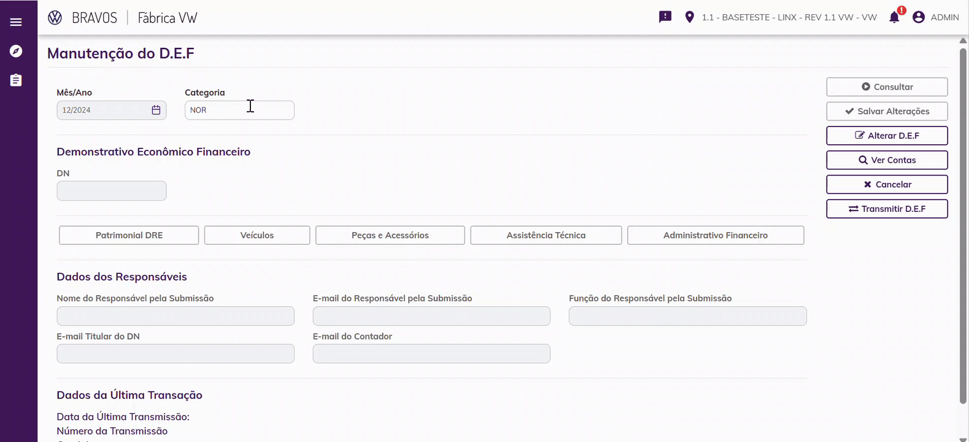Open the clipboard icon in the sidebar
Screen dimensions: 969x442
pyautogui.click(x=16, y=80)
